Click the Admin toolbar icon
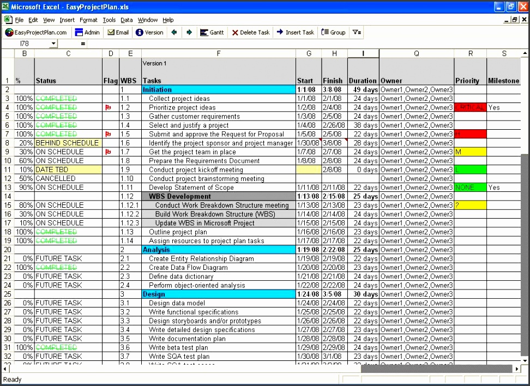530x386 pixels. point(87,32)
